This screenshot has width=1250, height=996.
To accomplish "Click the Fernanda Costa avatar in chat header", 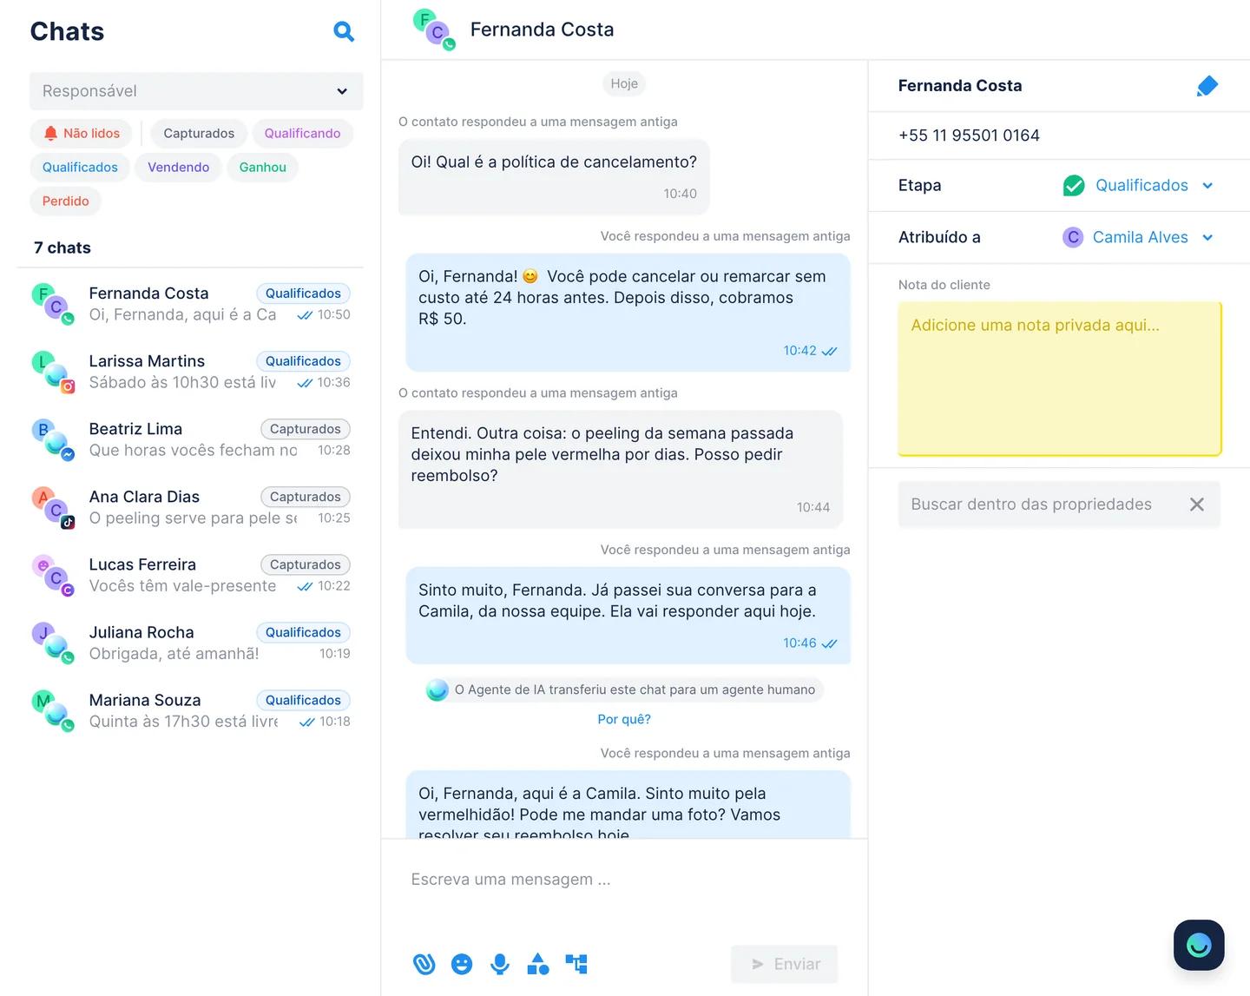I will tap(434, 30).
